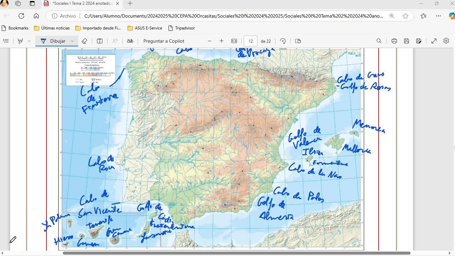Open the table of contents panel
Screen dimensions: 455x256
coord(6,41)
